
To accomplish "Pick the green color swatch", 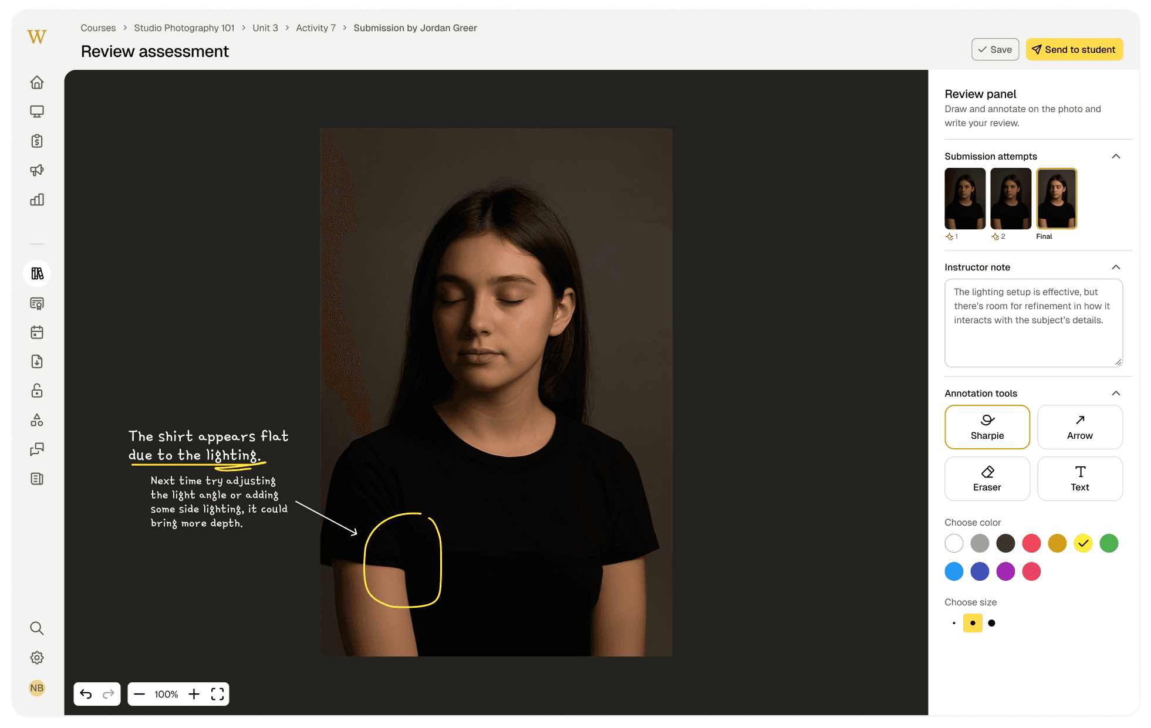I will click(1108, 543).
